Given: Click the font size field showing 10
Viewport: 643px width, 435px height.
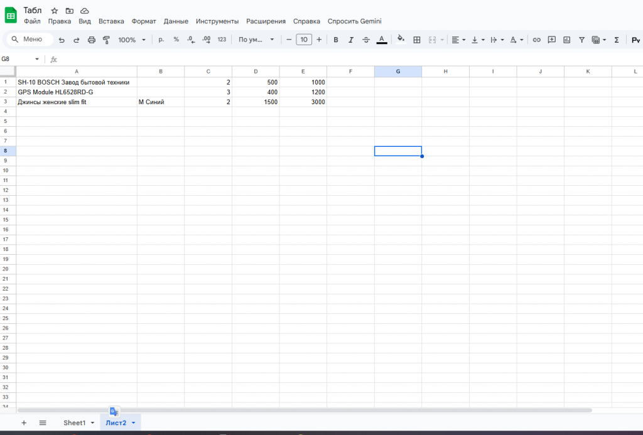Looking at the screenshot, I should [304, 40].
